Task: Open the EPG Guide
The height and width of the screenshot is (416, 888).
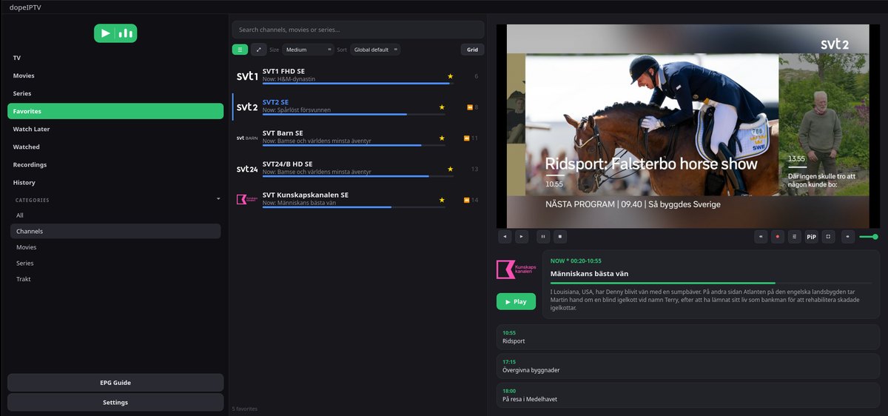Action: point(115,383)
